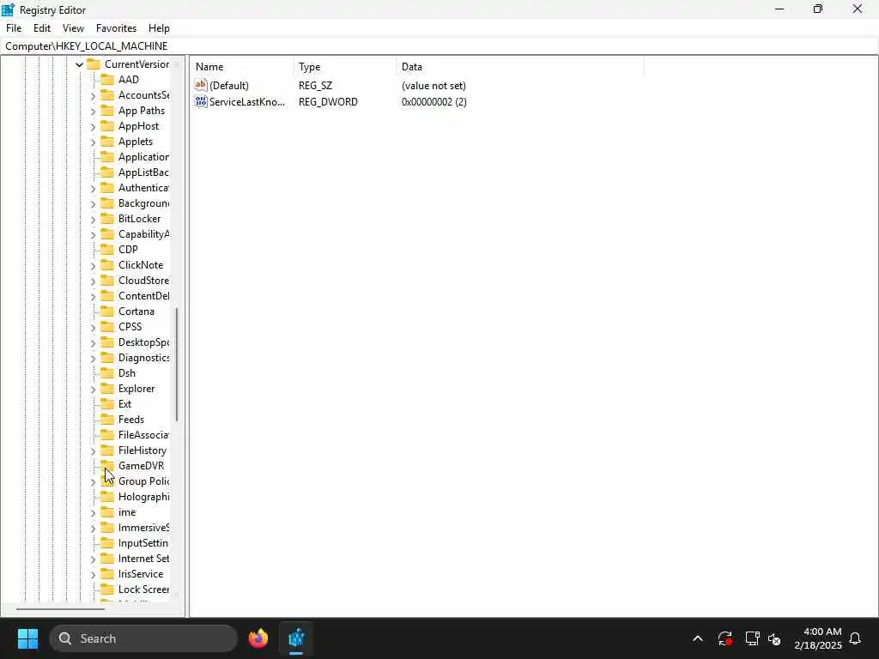Select the Background key in the tree
Image resolution: width=879 pixels, height=659 pixels.
point(143,203)
